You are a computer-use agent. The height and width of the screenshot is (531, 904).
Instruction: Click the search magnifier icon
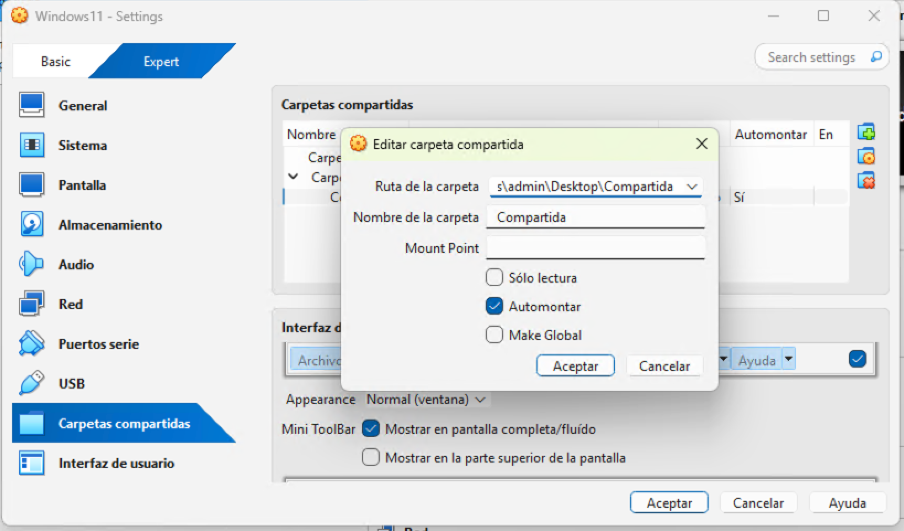click(876, 57)
